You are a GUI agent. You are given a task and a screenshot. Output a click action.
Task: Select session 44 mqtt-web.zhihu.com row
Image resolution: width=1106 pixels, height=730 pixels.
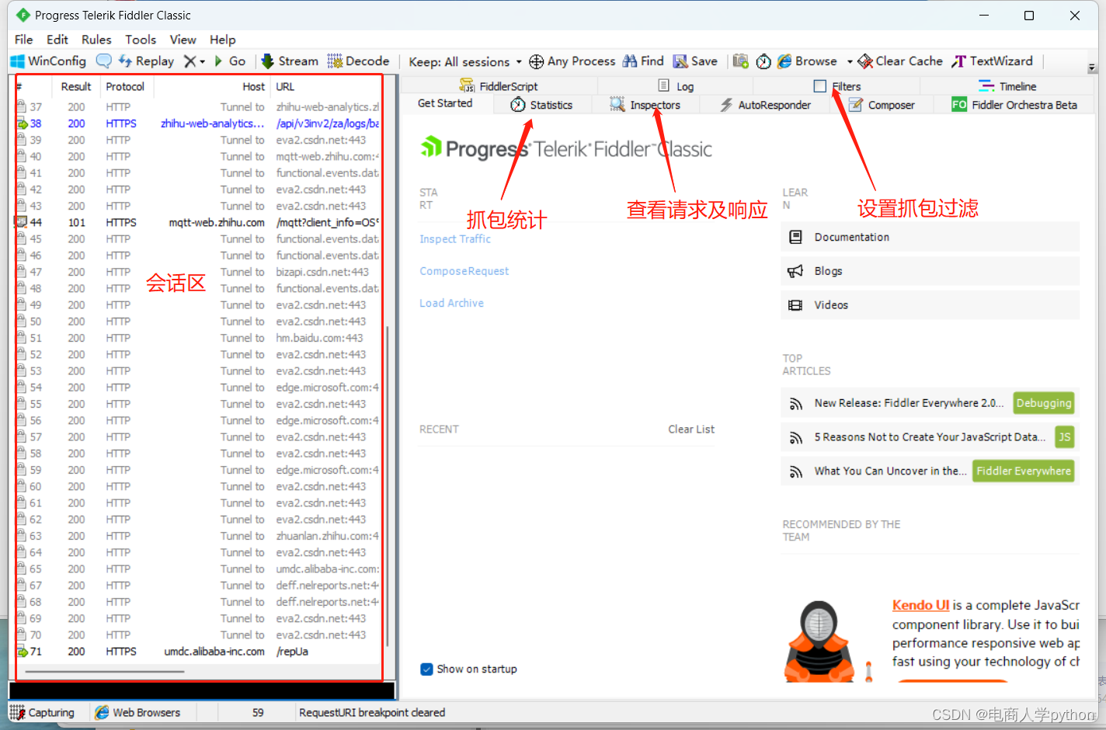coord(198,222)
